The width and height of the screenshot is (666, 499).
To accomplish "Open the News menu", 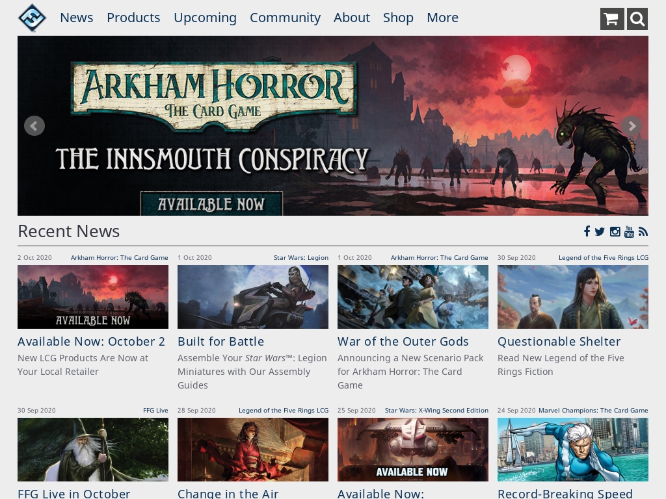I will click(x=77, y=18).
